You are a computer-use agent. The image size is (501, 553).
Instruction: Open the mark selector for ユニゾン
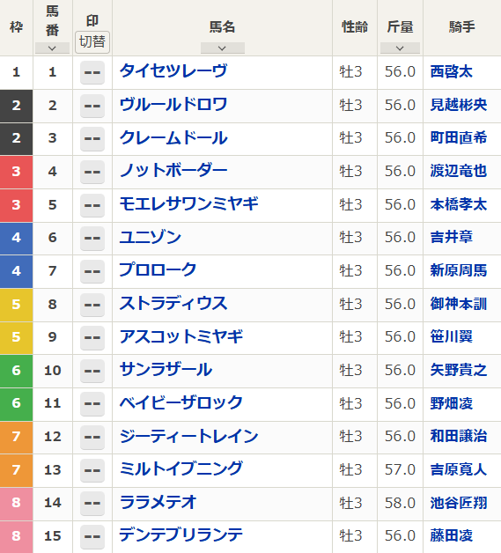[x=92, y=238]
